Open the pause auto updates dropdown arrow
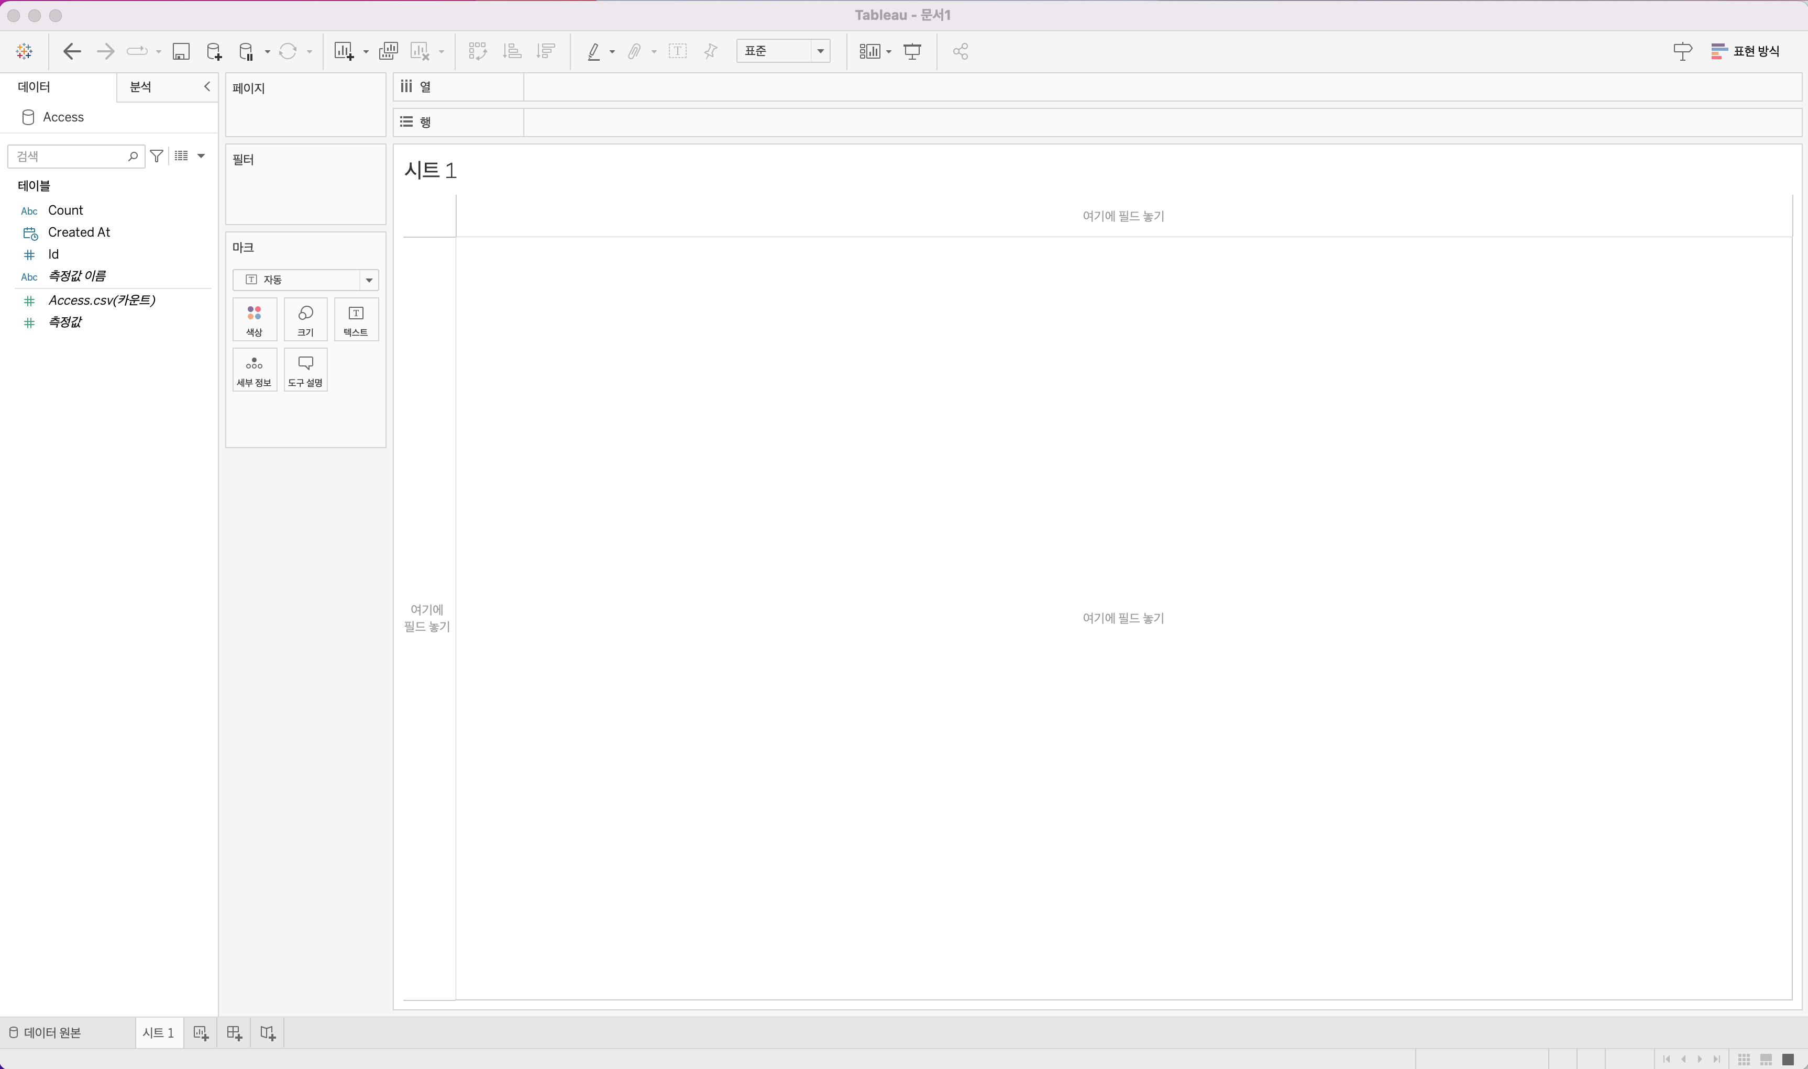Image resolution: width=1808 pixels, height=1069 pixels. [x=267, y=52]
